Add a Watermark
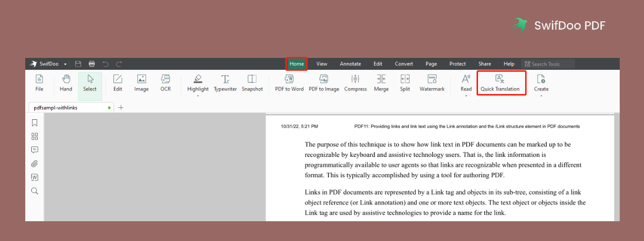Viewport: 644px width, 241px height. click(432, 83)
